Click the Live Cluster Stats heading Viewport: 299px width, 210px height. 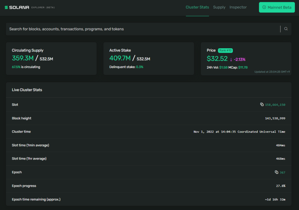(x=27, y=90)
